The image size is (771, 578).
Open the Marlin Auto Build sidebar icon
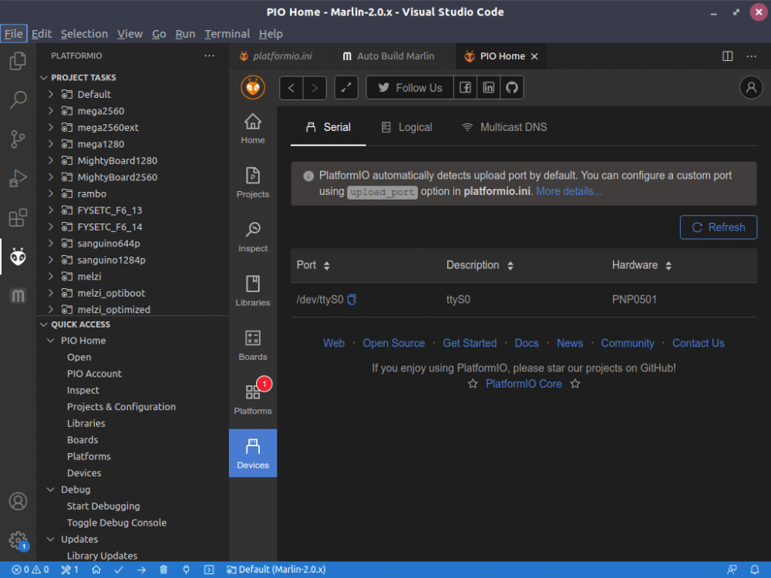coord(19,296)
